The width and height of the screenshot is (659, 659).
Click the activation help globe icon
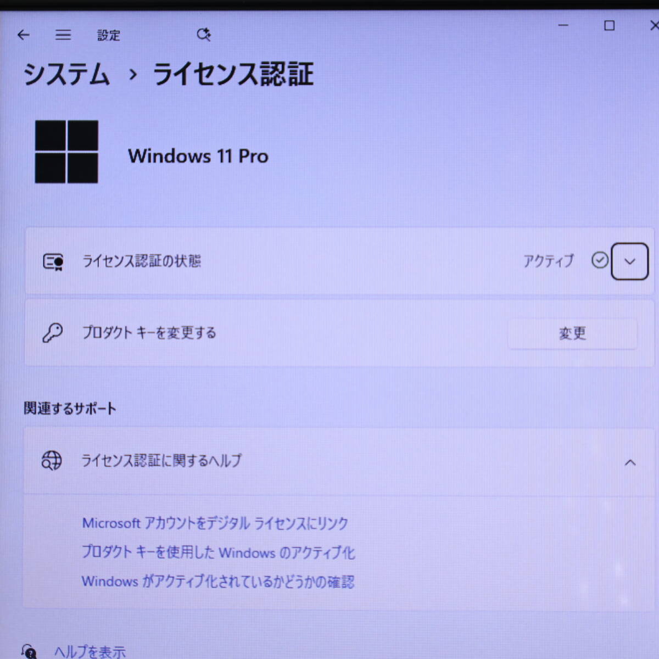52,460
